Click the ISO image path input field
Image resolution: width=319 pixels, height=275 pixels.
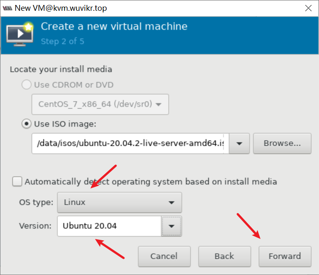click(x=130, y=143)
